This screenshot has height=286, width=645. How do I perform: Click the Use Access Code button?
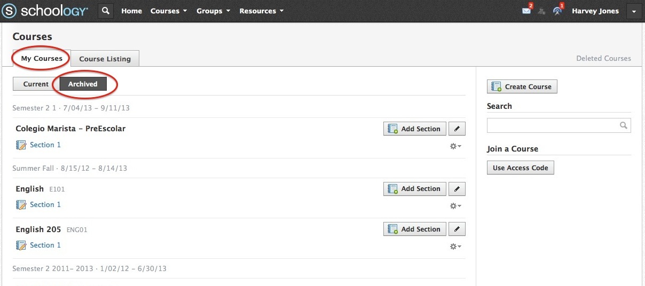520,168
